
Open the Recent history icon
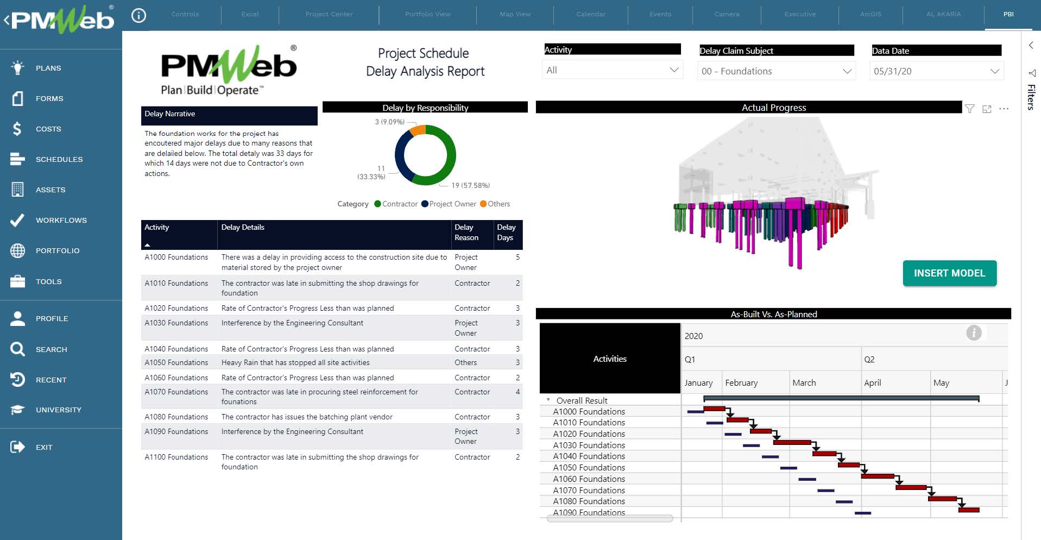pos(17,379)
